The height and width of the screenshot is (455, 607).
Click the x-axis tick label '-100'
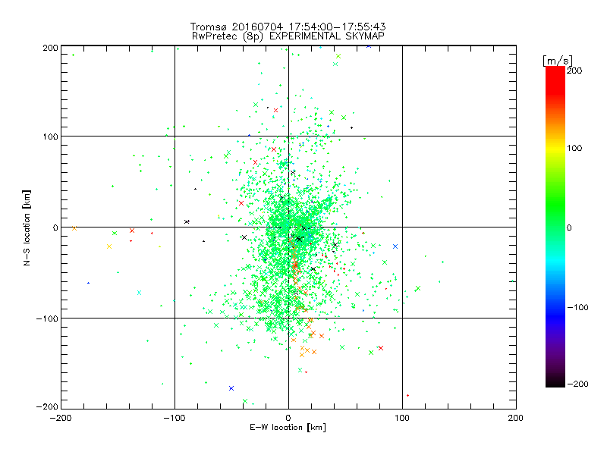(x=175, y=418)
